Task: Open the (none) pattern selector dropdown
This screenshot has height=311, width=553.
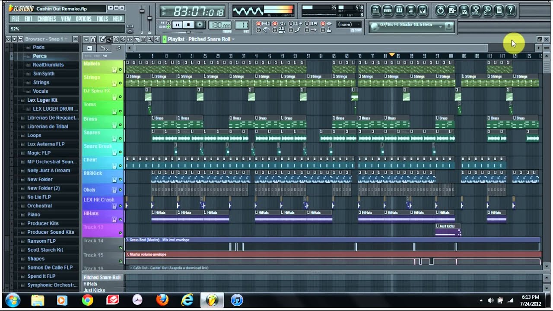Action: tap(350, 25)
